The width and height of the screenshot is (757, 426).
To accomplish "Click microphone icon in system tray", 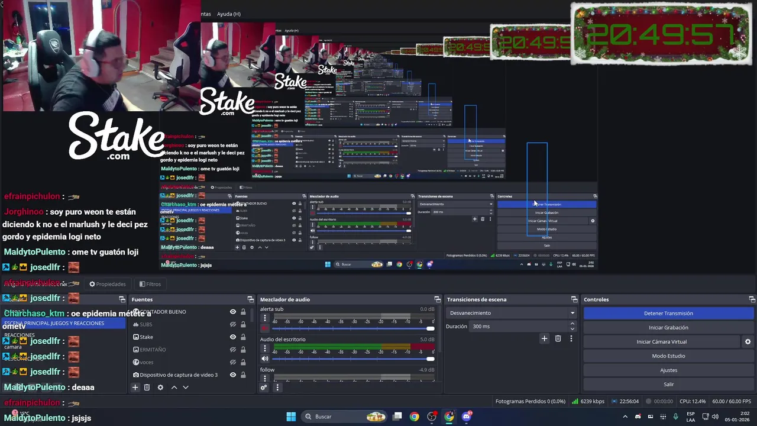I will tap(675, 417).
